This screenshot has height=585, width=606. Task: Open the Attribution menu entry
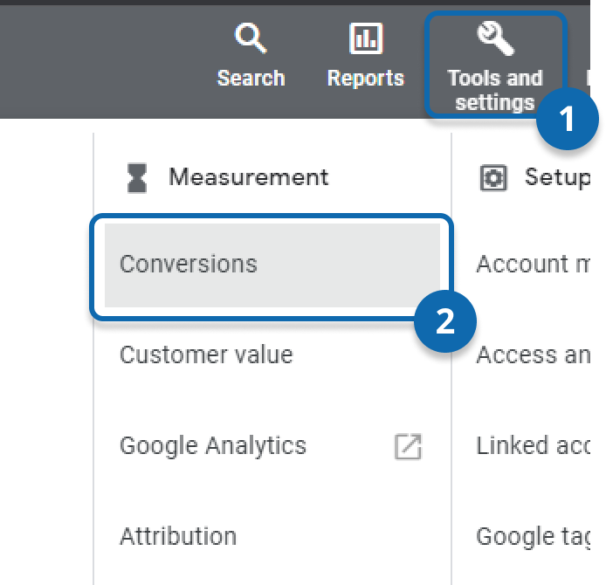(x=178, y=536)
